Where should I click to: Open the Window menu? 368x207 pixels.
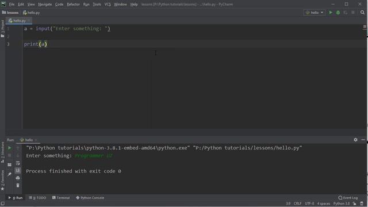click(x=120, y=4)
